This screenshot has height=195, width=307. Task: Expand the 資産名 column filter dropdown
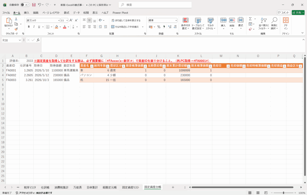tap(91, 66)
